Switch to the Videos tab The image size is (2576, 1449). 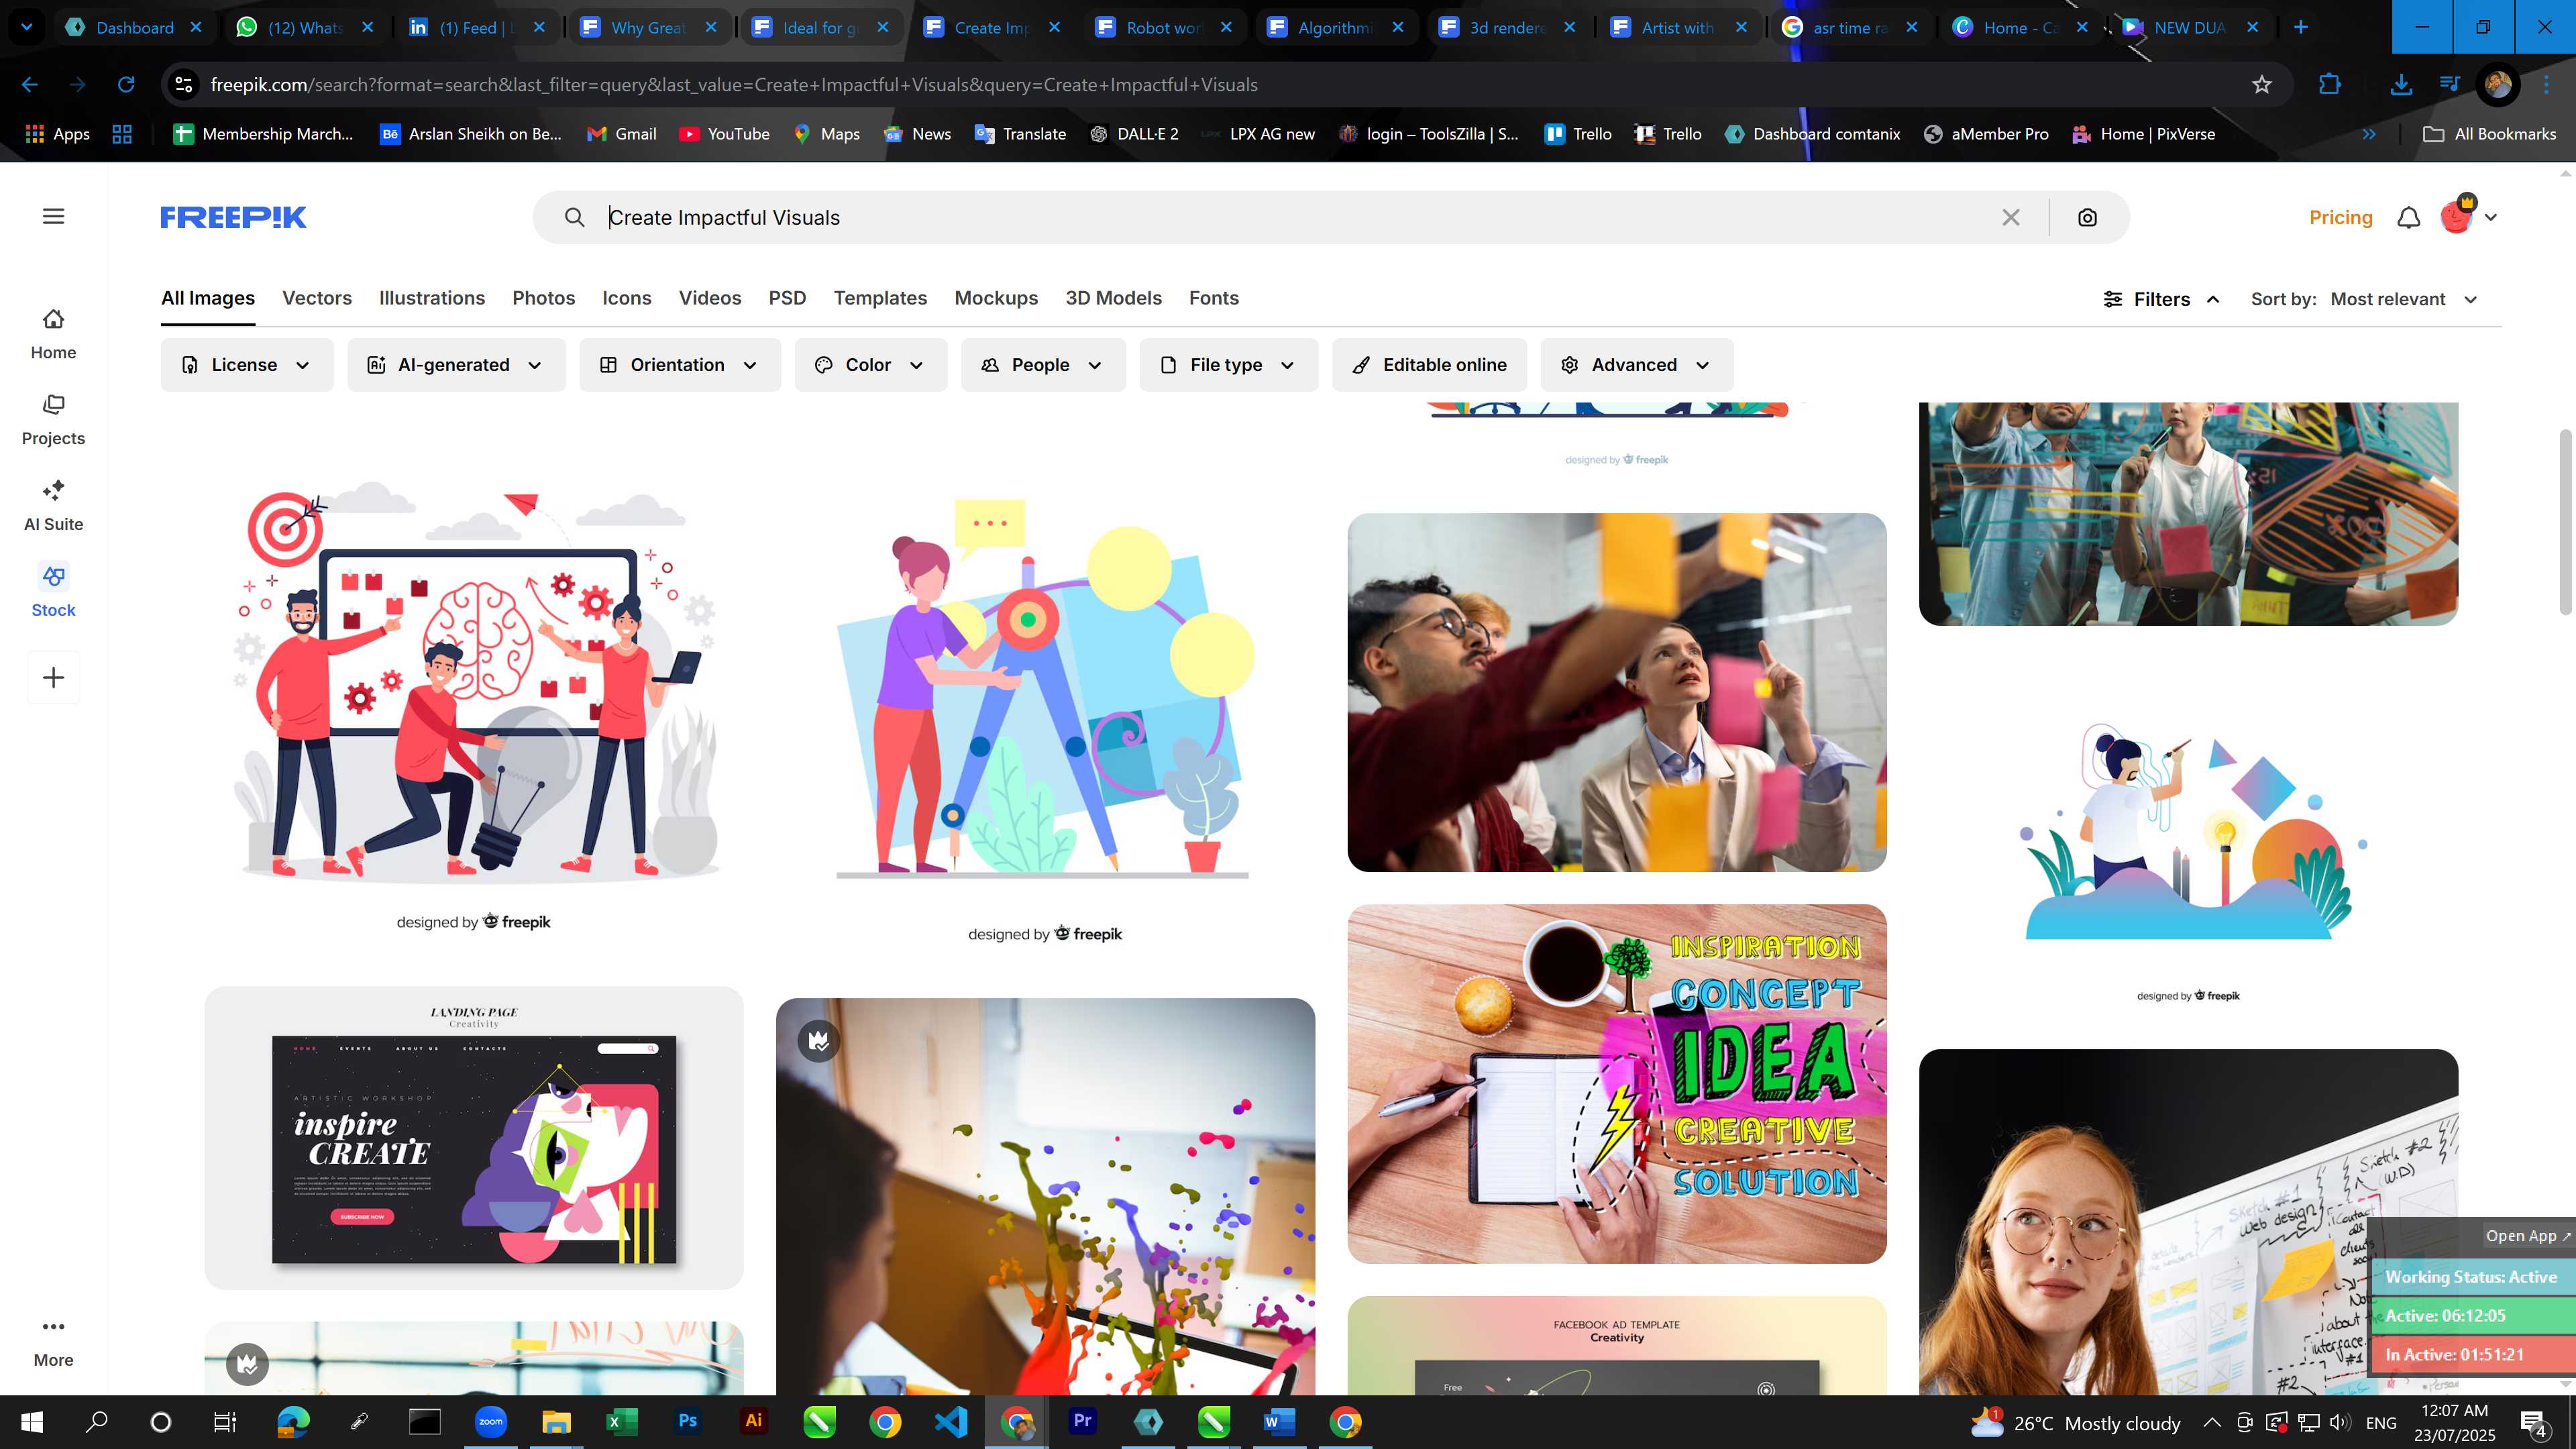pyautogui.click(x=710, y=298)
